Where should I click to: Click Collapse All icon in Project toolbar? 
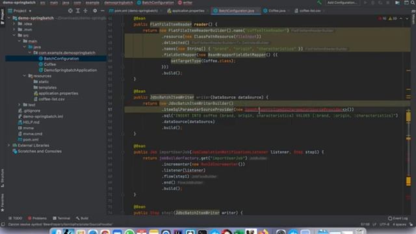tap(85, 11)
